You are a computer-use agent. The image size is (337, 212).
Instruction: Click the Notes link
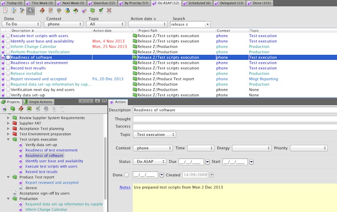coord(125,187)
